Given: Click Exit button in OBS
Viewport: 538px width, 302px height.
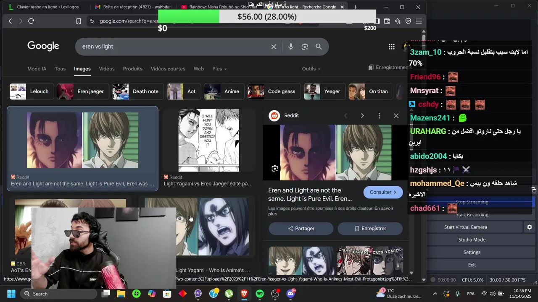Looking at the screenshot, I should 472,265.
